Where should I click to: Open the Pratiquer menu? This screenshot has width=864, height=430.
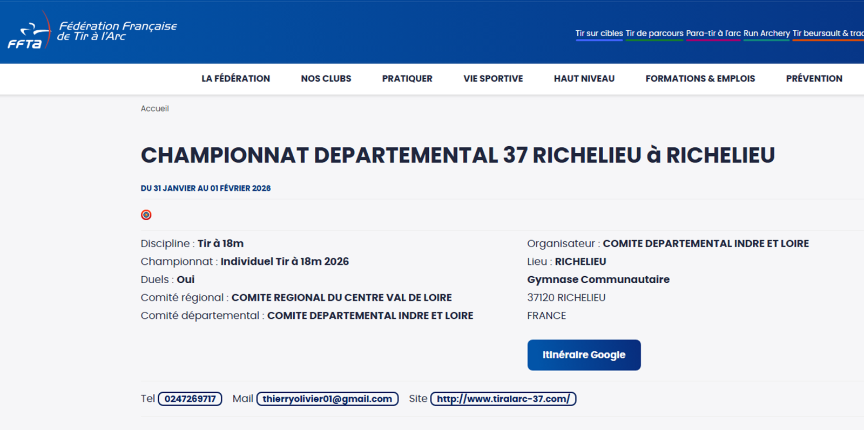407,79
